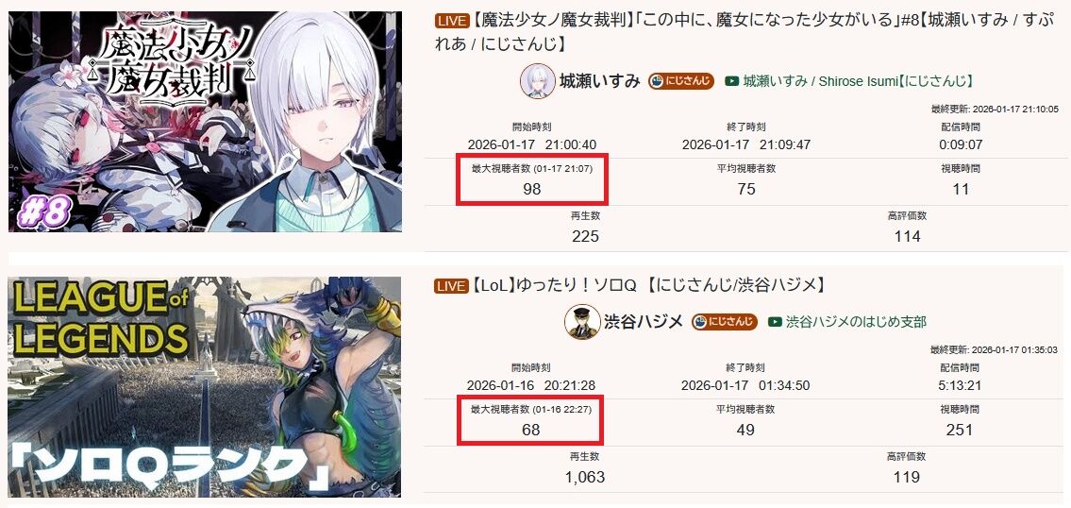Visit 城瀬いすみ / Shirose Isumi channel link
Screen dimensions: 1071x508
click(x=858, y=81)
